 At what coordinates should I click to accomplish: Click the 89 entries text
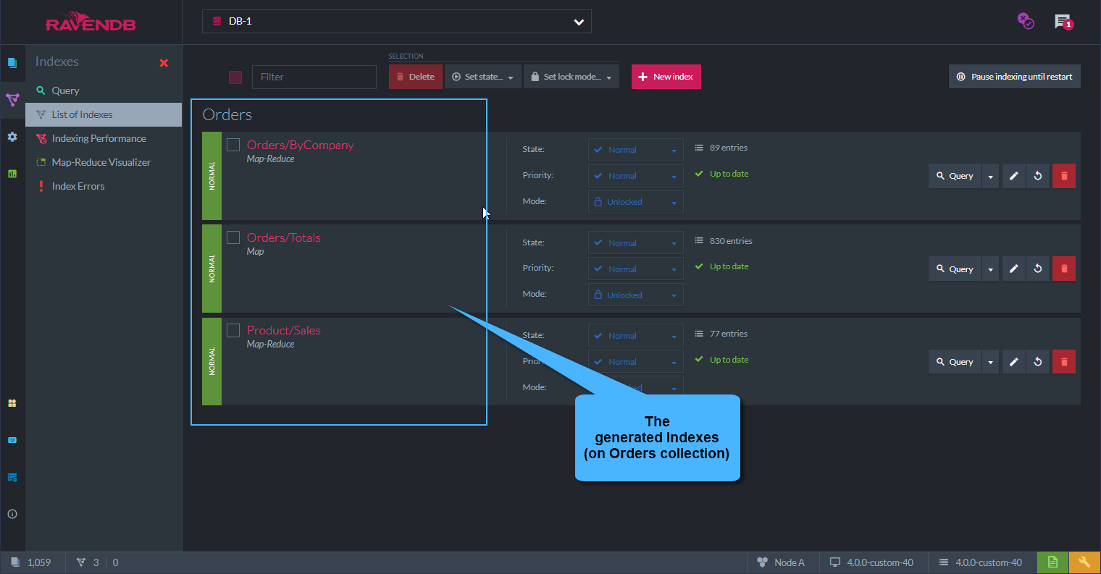(x=729, y=148)
